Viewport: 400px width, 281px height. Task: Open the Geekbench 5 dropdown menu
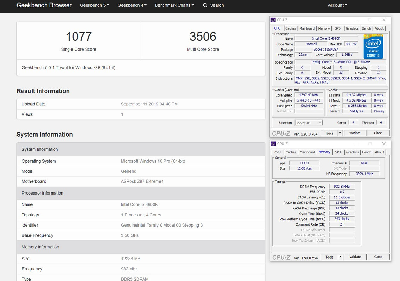coord(94,5)
